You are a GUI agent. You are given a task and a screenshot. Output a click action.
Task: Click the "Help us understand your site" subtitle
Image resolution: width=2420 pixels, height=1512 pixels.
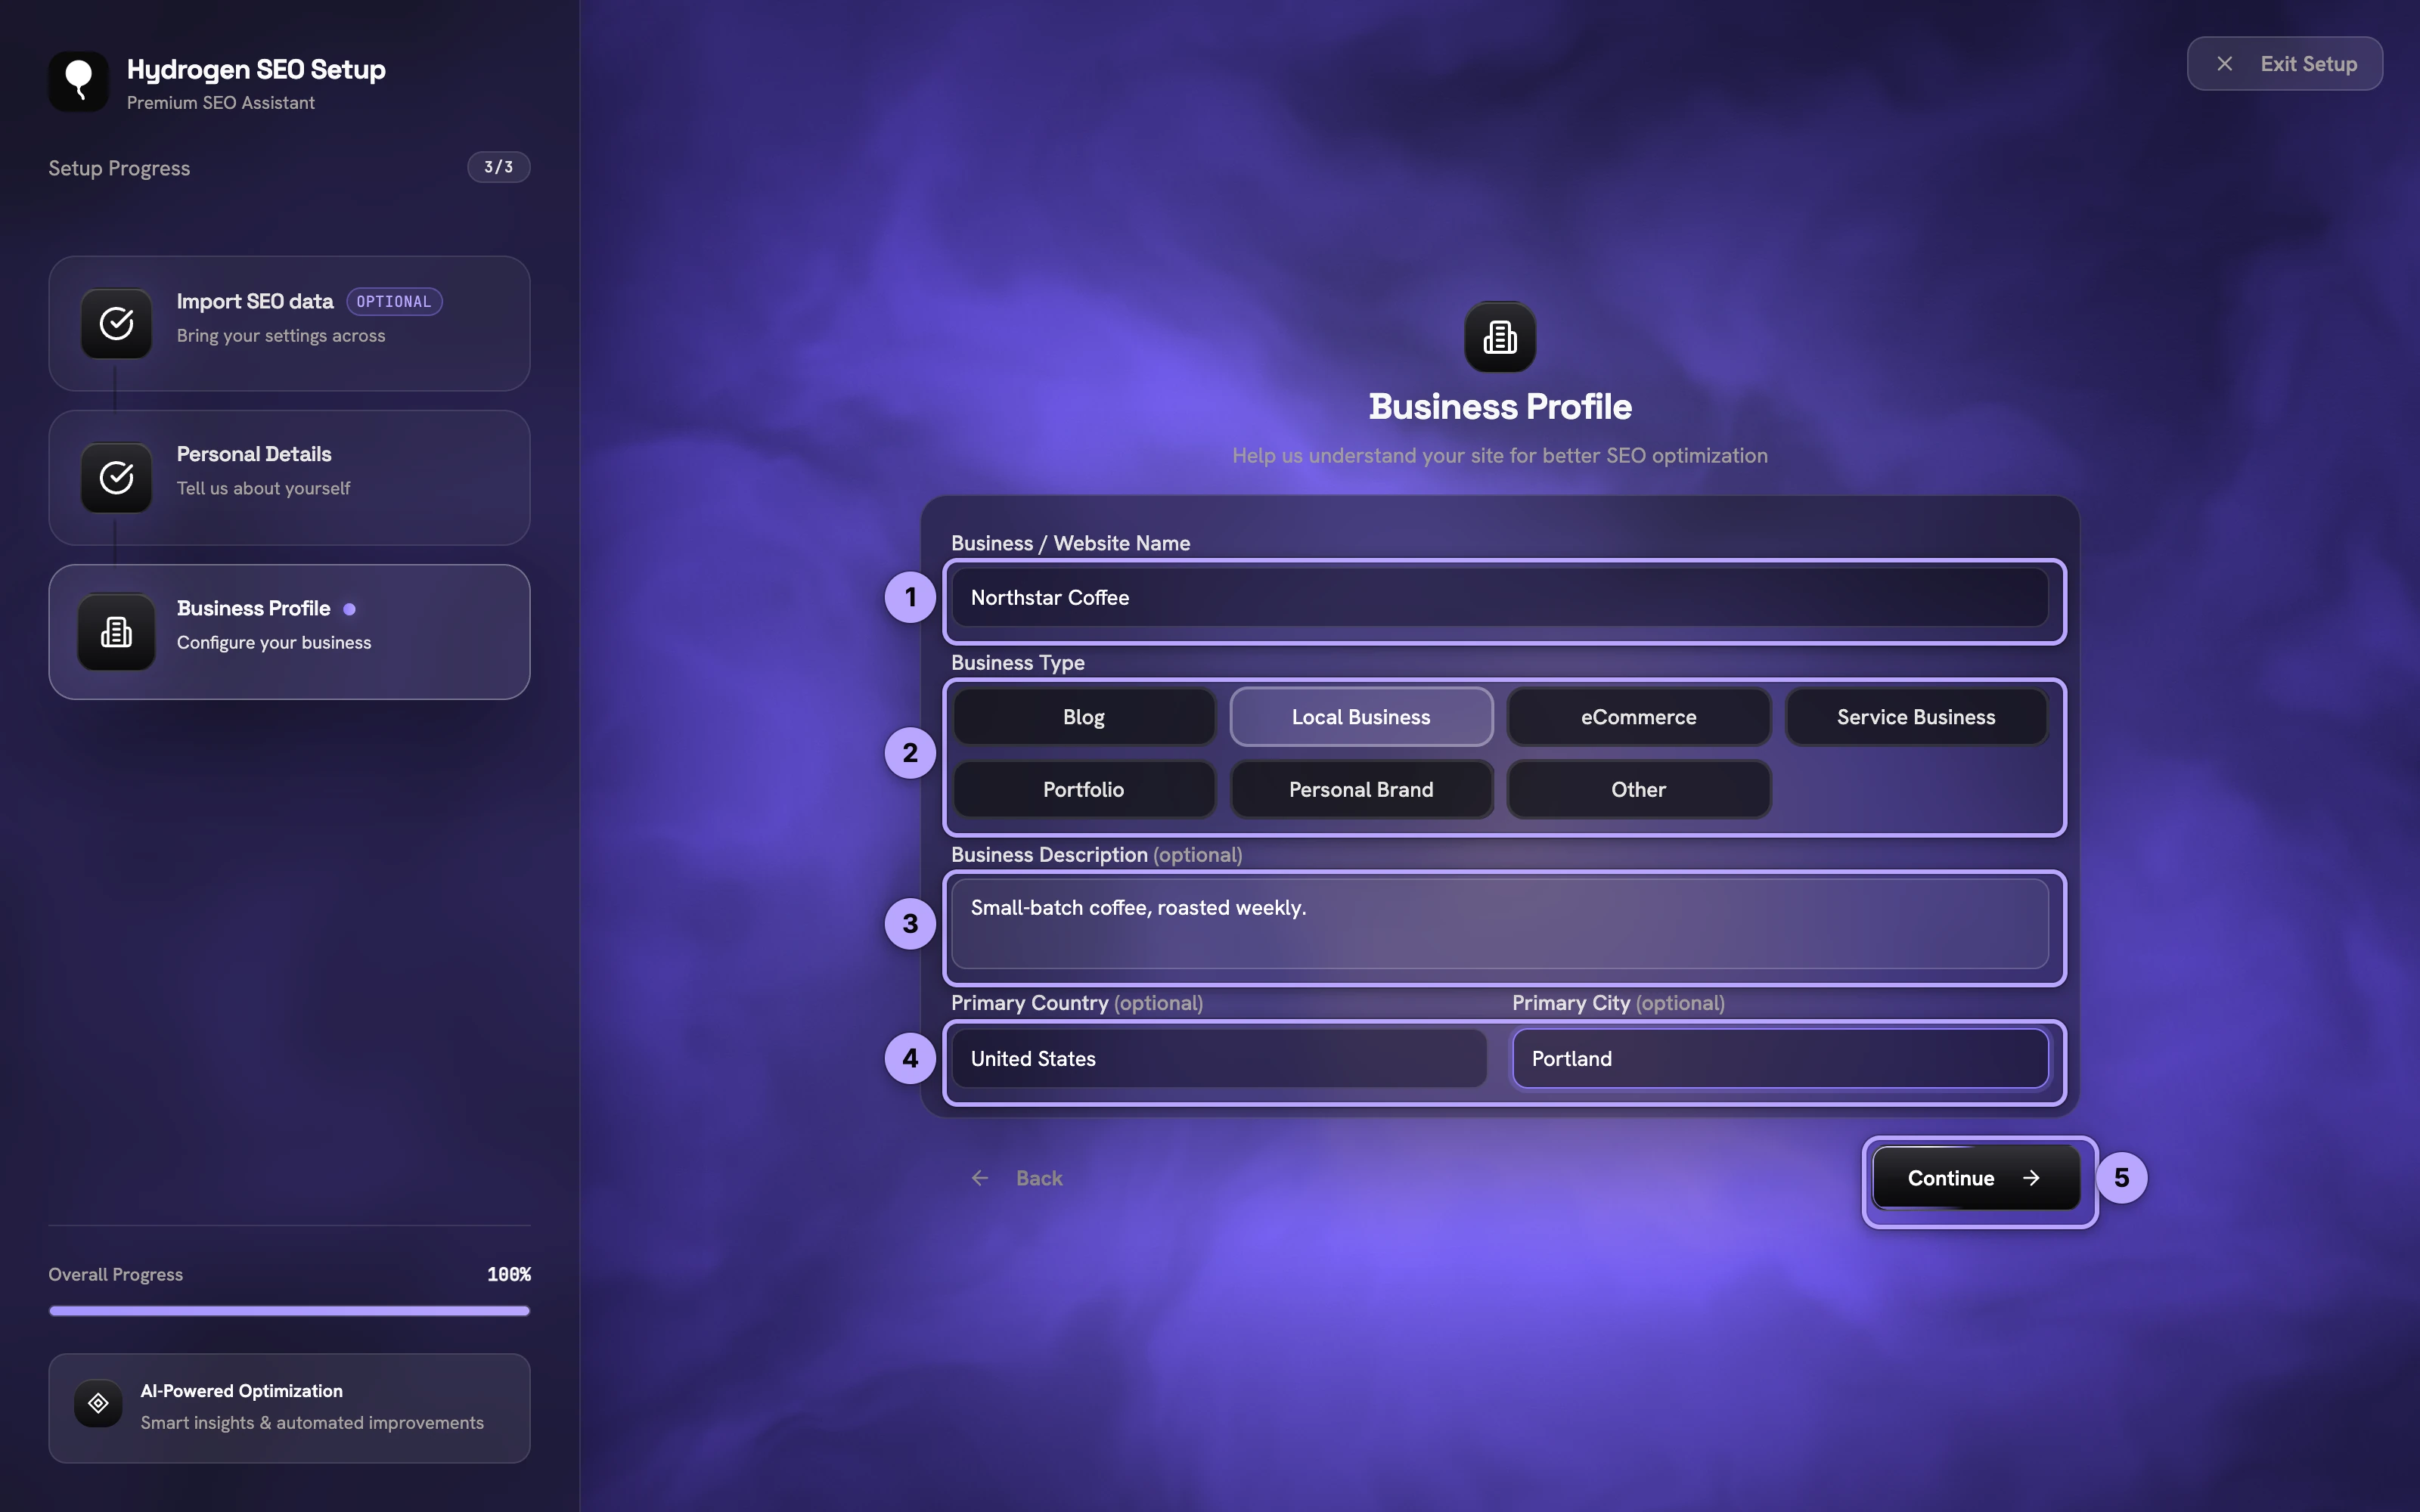click(1500, 455)
